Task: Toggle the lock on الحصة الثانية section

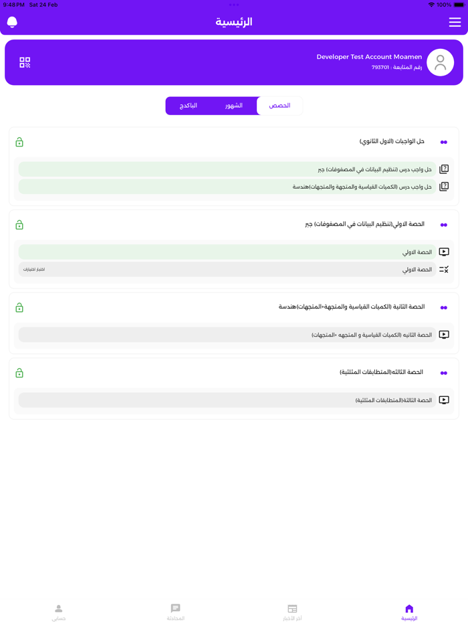Action: pyautogui.click(x=19, y=307)
